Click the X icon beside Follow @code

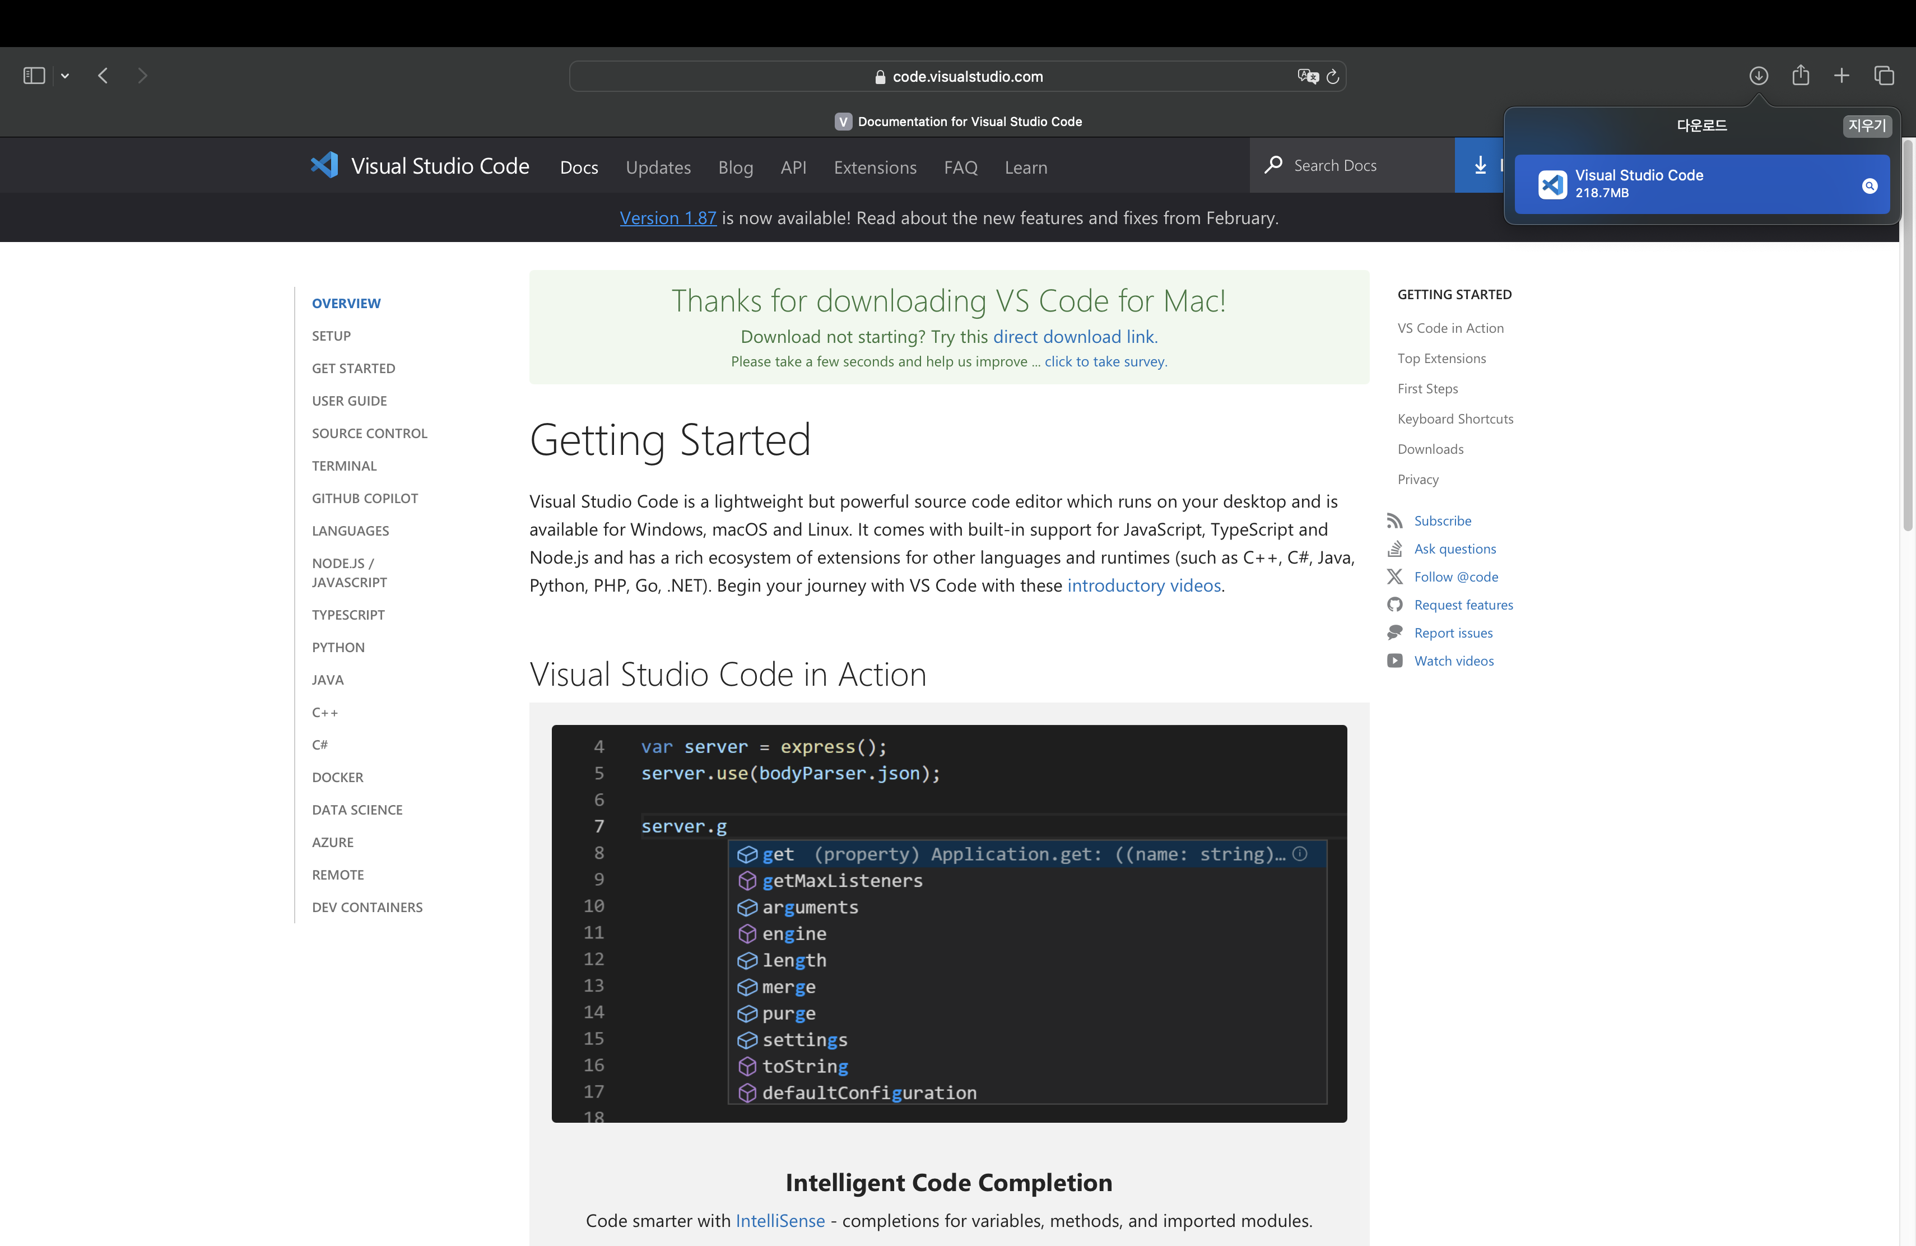[1394, 576]
